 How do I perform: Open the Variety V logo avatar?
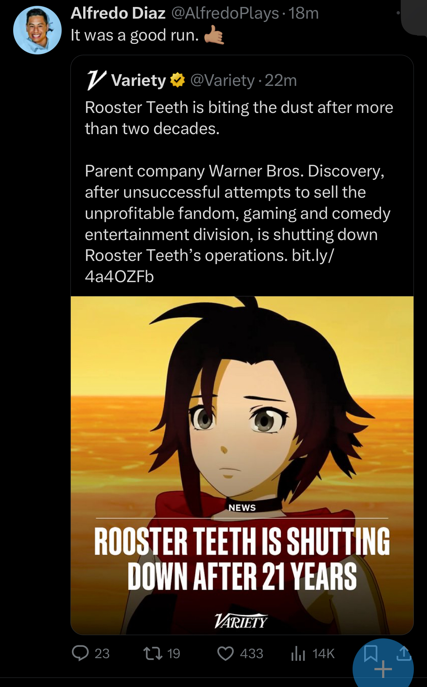(96, 80)
